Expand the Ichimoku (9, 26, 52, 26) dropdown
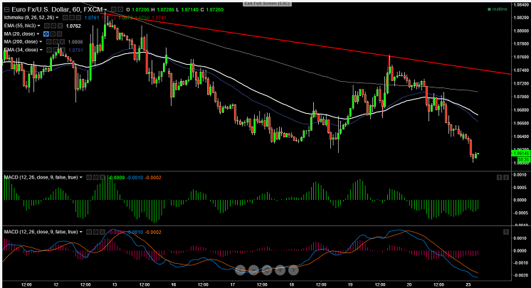 coord(57,18)
